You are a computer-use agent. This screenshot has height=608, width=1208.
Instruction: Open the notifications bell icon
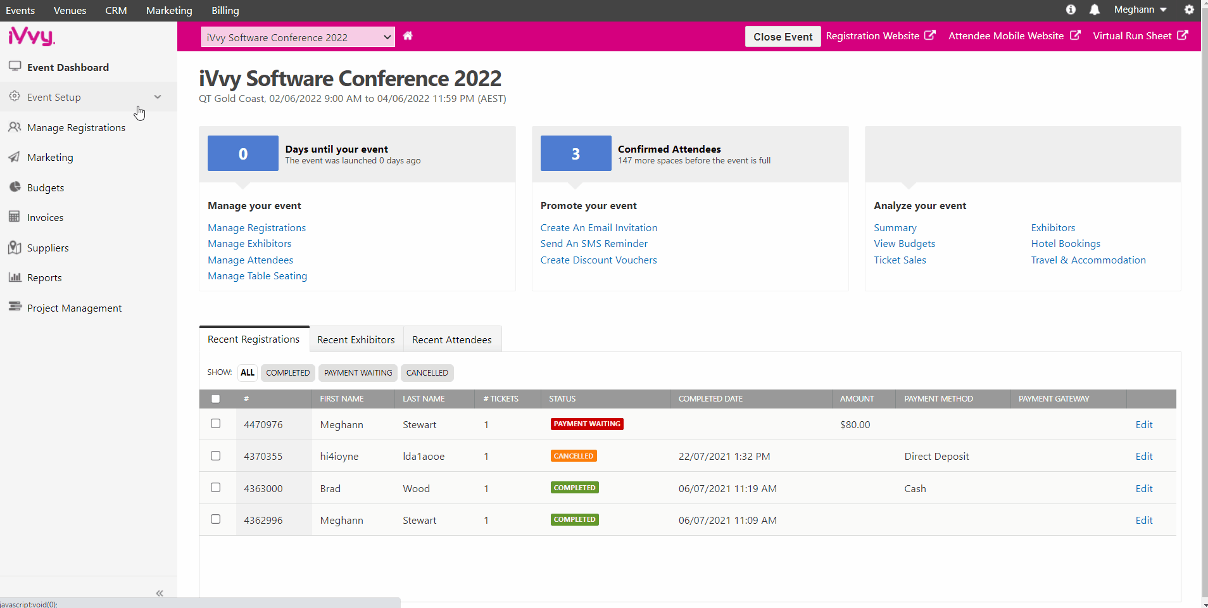[1094, 9]
